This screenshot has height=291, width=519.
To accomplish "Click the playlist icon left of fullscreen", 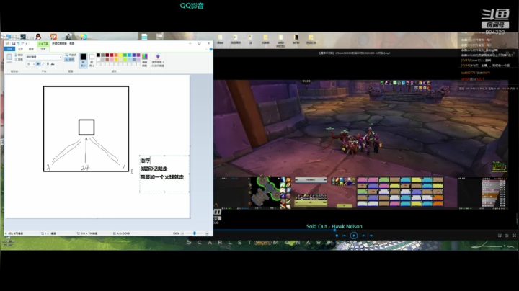I will point(507,236).
